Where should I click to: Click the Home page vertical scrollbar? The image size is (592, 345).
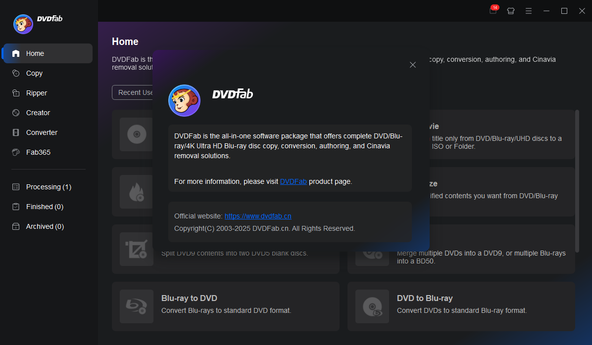tap(577, 181)
